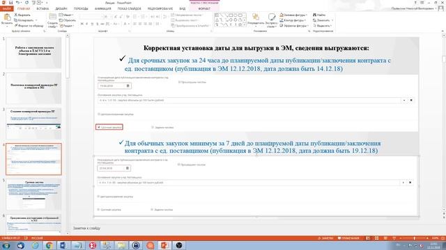Select the triangle shape in shapes gallery

tap(217, 20)
